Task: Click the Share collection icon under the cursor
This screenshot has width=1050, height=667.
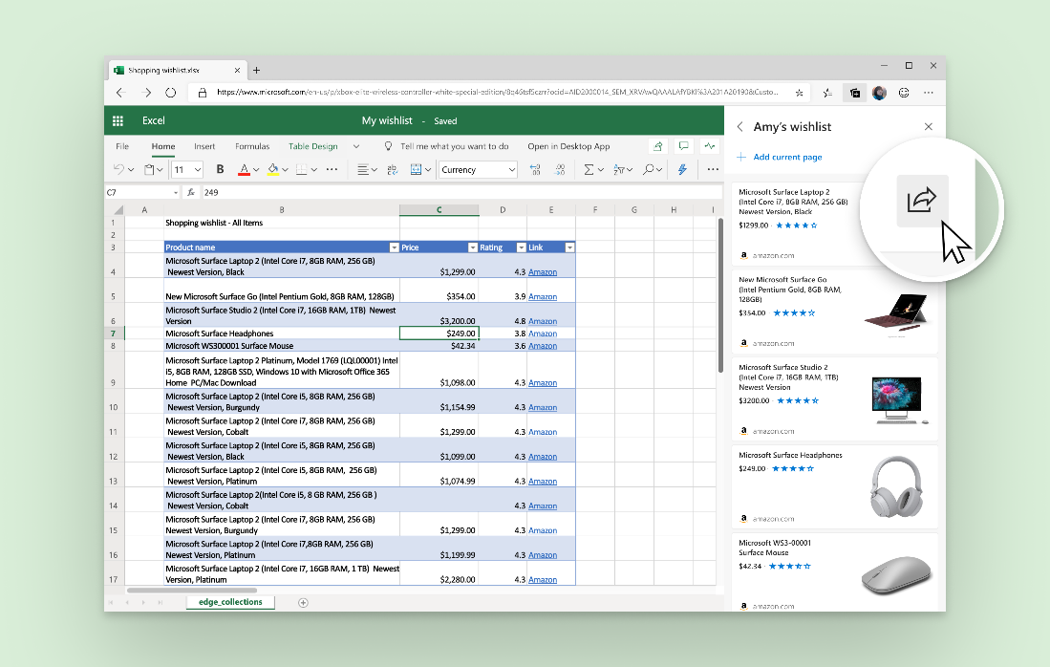Action: [x=922, y=200]
